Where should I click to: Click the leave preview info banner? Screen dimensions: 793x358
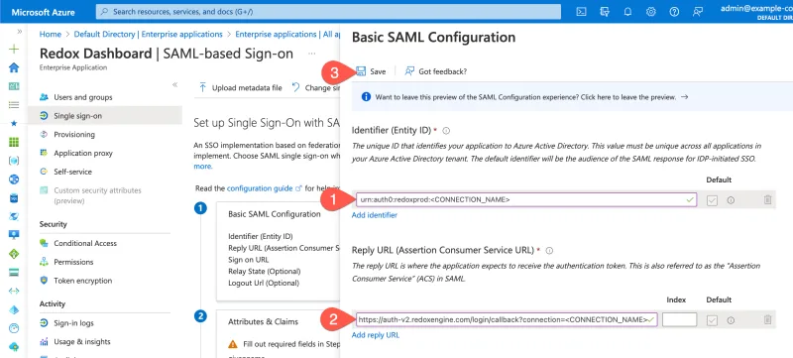tap(572, 97)
